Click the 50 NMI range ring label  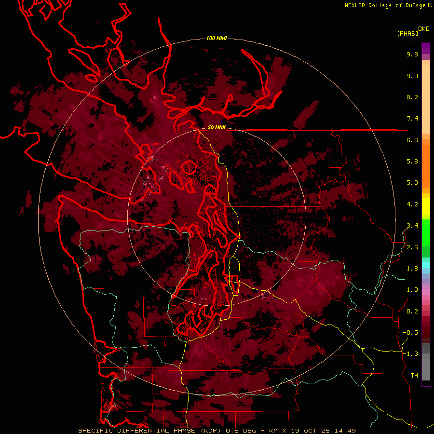point(217,127)
